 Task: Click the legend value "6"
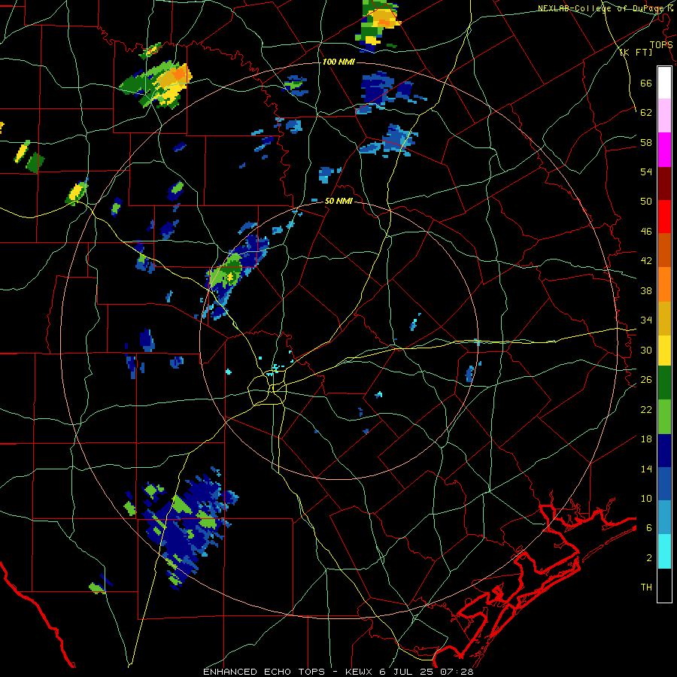(x=649, y=527)
